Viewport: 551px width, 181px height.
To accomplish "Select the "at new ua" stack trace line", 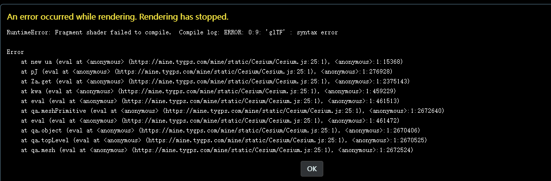I will click(x=212, y=62).
